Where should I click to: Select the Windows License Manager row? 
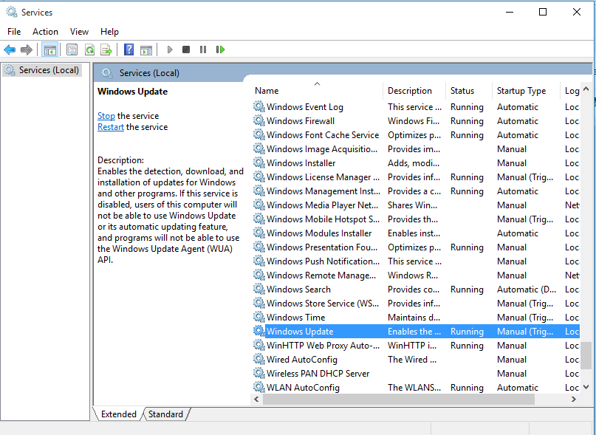click(415, 177)
